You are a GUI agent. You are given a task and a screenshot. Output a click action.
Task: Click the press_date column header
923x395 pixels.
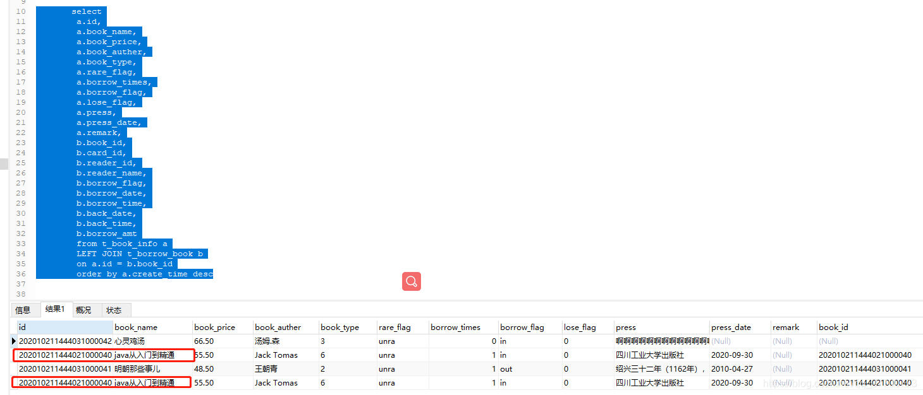pyautogui.click(x=740, y=327)
